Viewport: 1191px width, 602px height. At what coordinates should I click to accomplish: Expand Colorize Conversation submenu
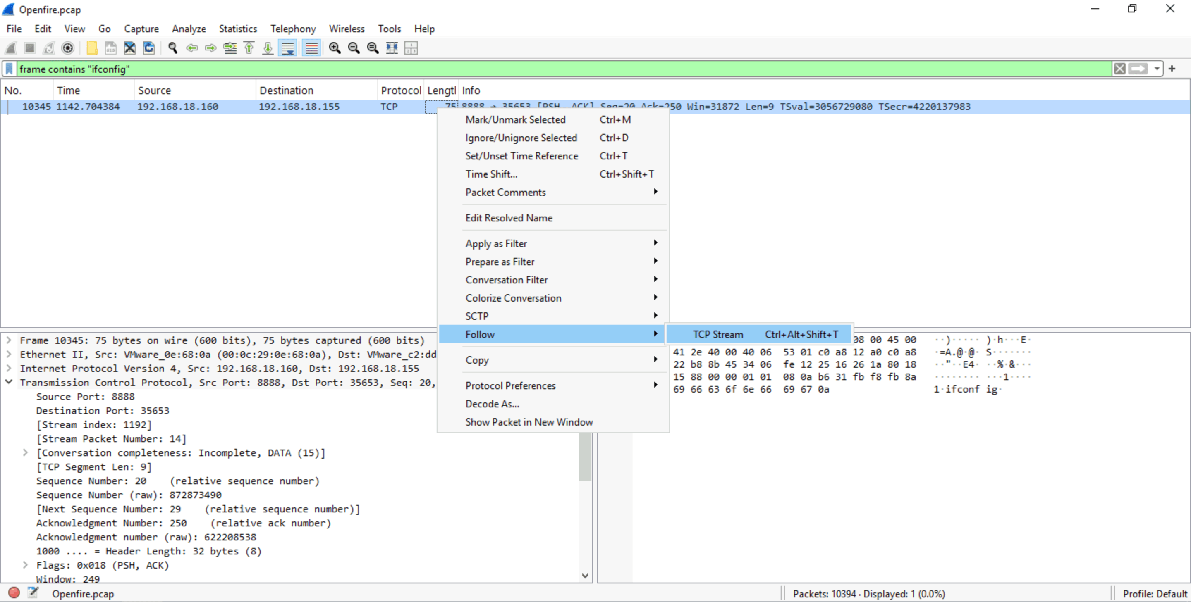coord(553,298)
